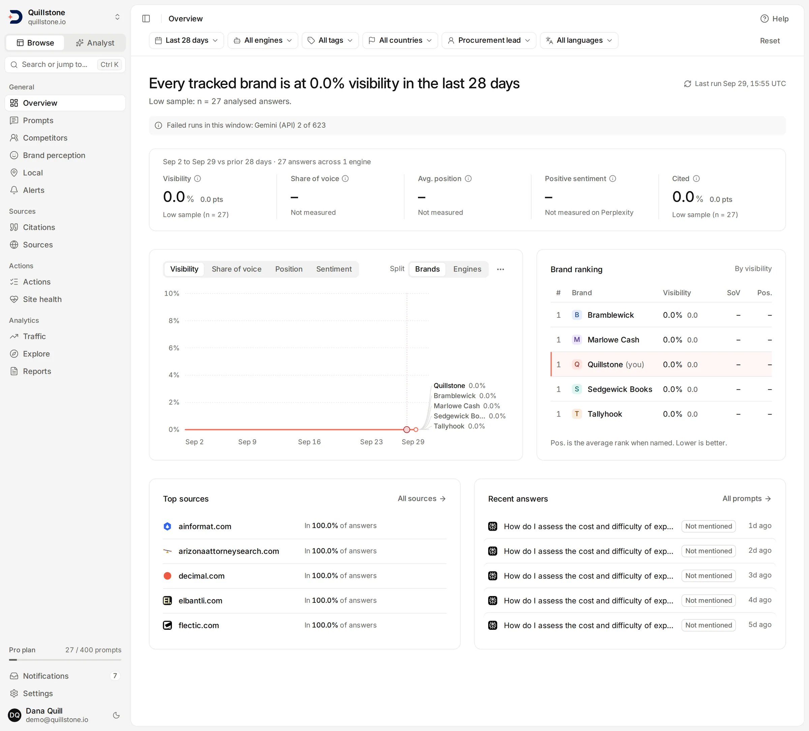Toggle dark mode moon icon
Viewport: 809px width, 731px height.
(116, 715)
